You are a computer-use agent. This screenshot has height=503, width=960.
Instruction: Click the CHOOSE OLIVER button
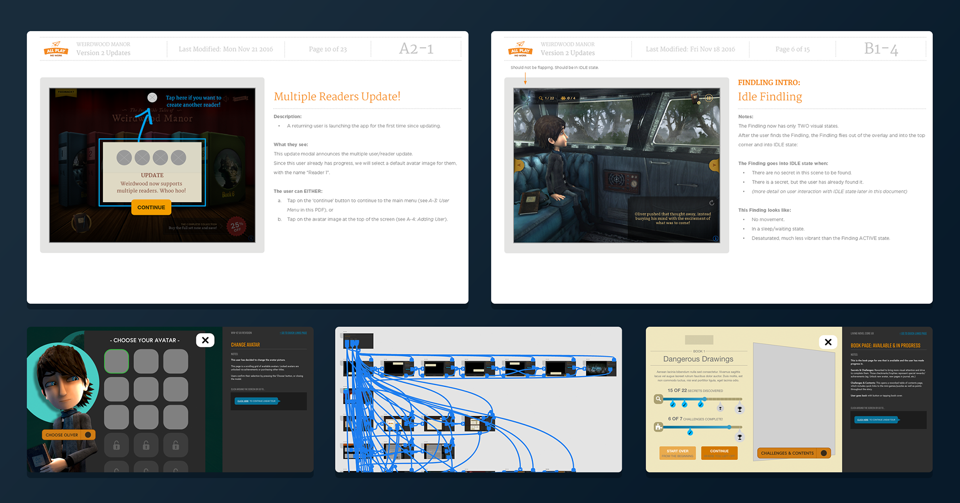(68, 435)
